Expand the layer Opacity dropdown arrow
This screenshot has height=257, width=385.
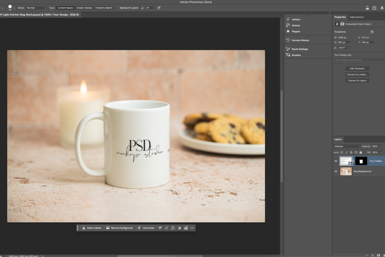(380, 146)
